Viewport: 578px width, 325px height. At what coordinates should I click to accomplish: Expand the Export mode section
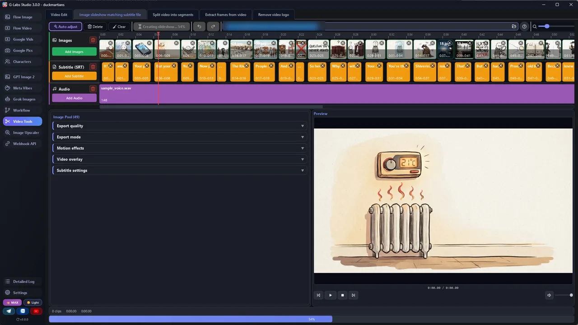click(180, 137)
